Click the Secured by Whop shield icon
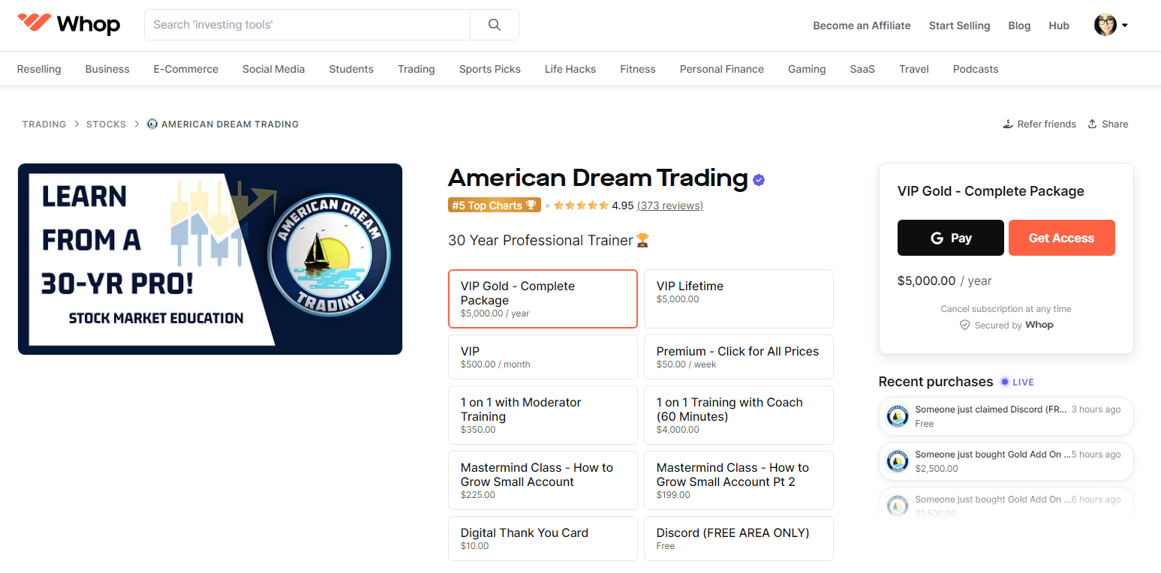This screenshot has height=573, width=1161. [x=965, y=325]
